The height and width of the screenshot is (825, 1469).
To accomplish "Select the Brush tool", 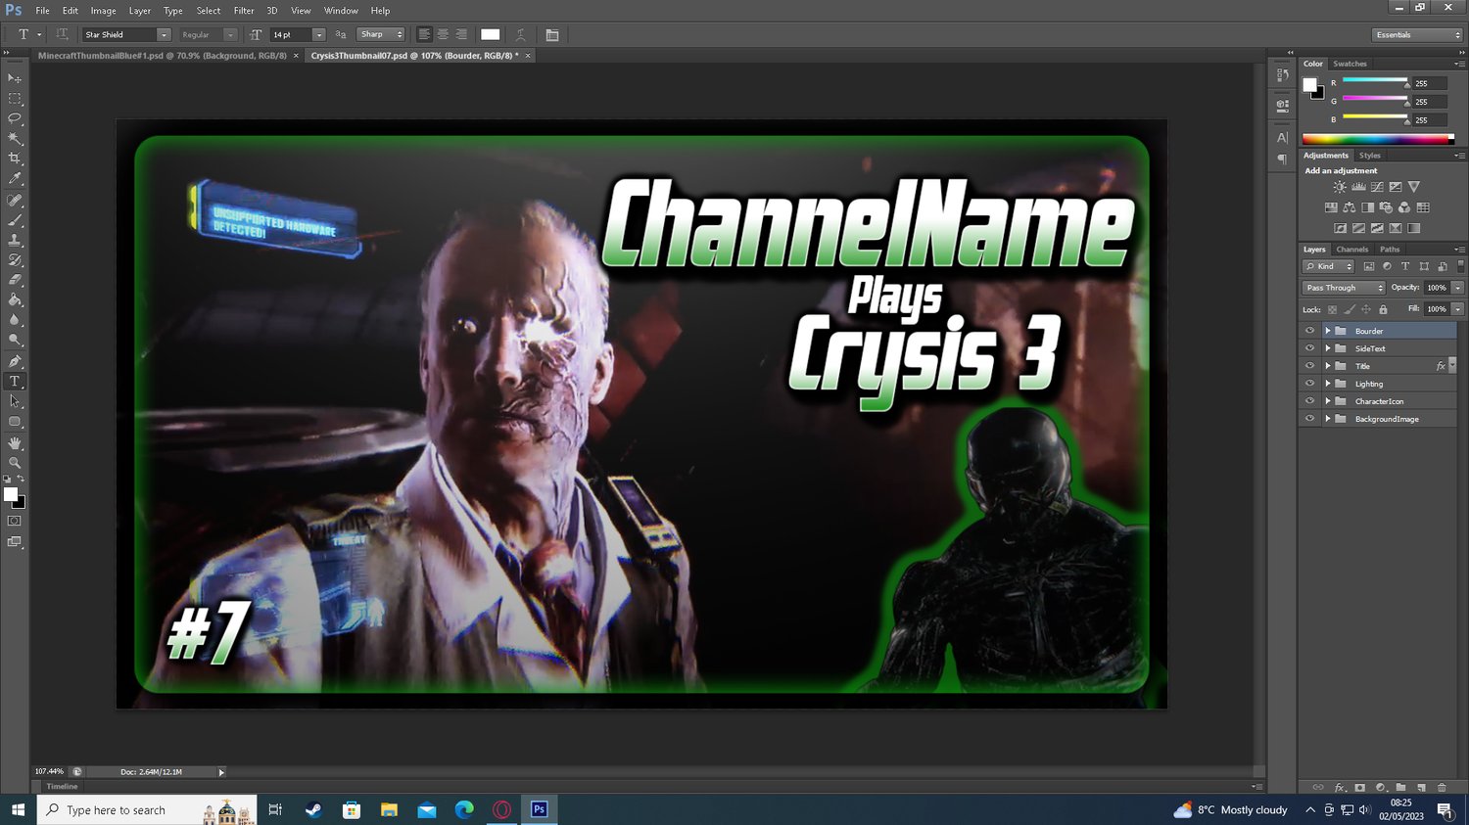I will (15, 220).
